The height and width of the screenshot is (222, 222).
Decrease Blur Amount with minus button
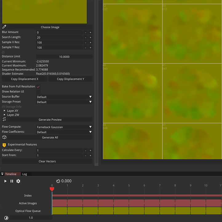[x=85, y=32]
